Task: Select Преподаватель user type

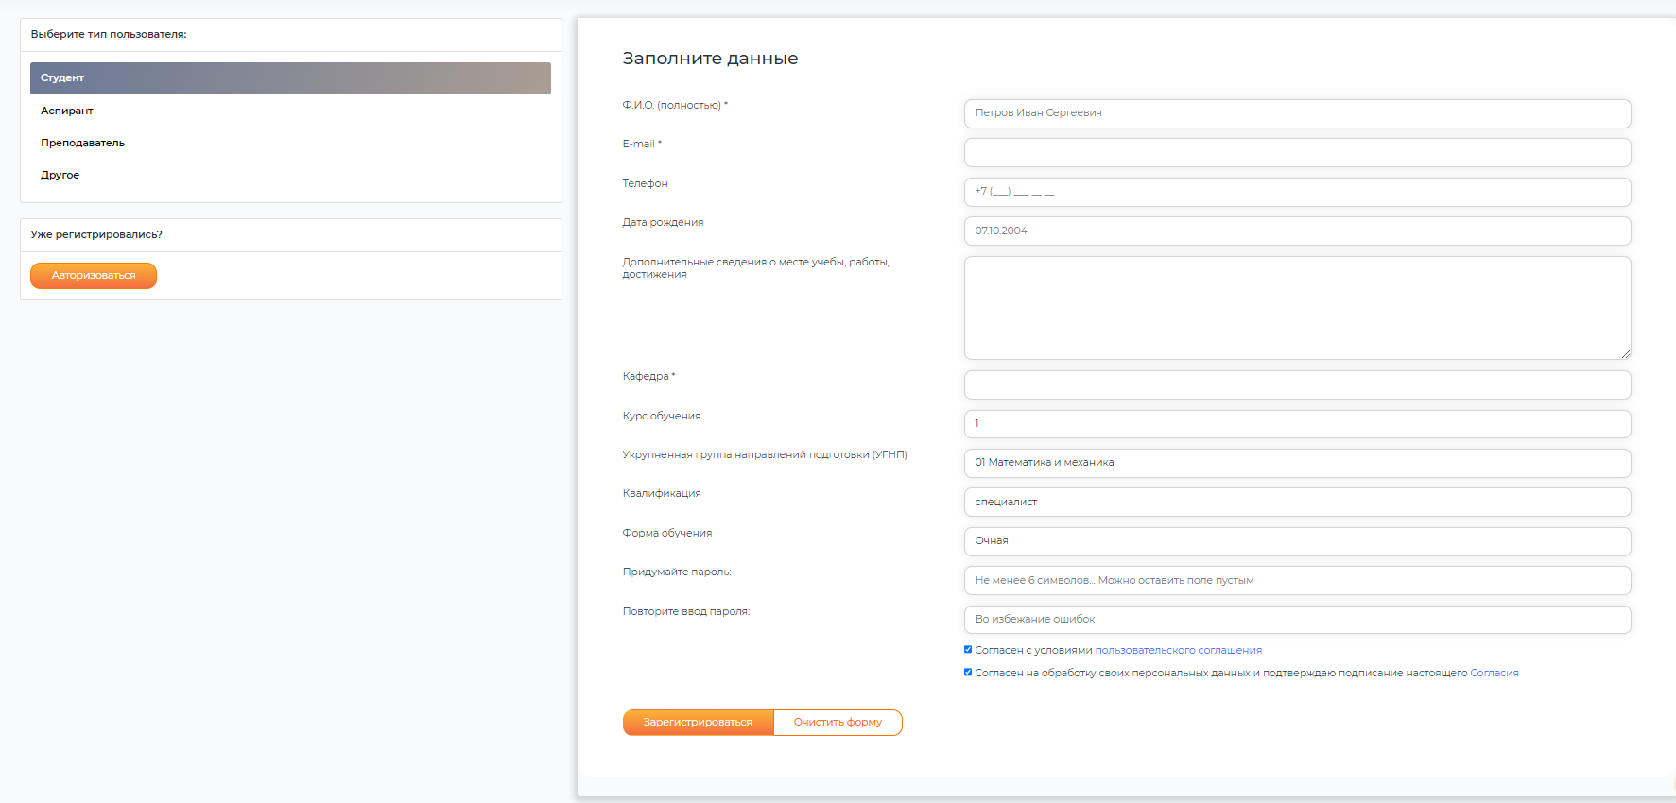Action: (x=82, y=144)
